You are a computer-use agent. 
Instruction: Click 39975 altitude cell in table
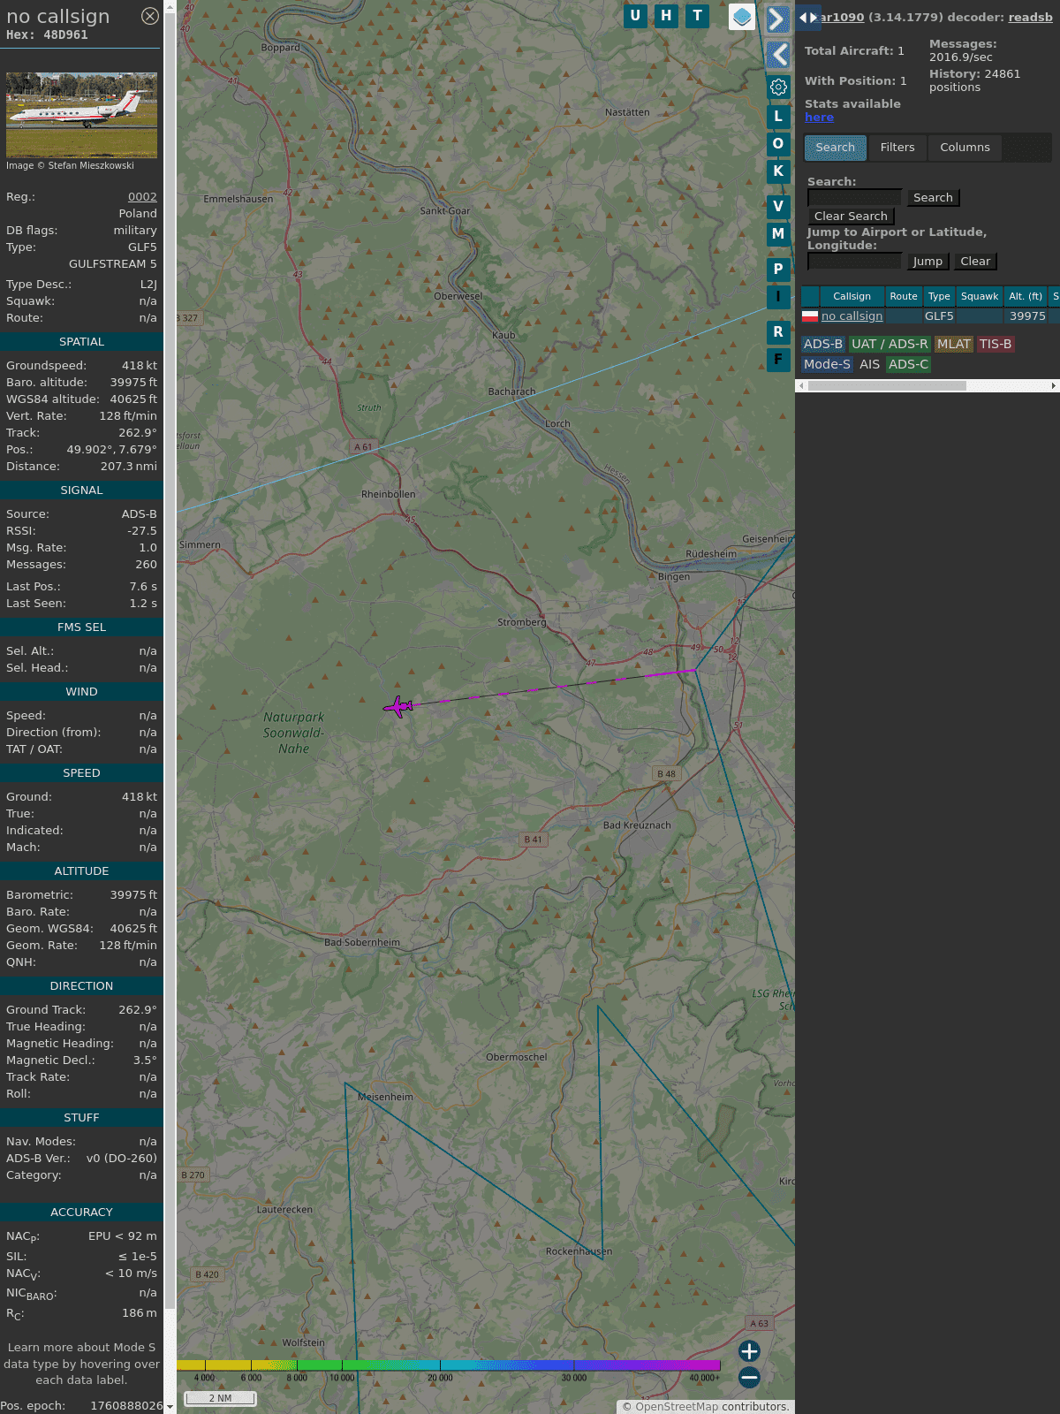coord(1027,316)
